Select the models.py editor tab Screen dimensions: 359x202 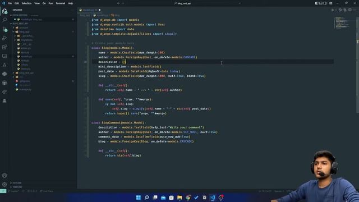(x=90, y=10)
